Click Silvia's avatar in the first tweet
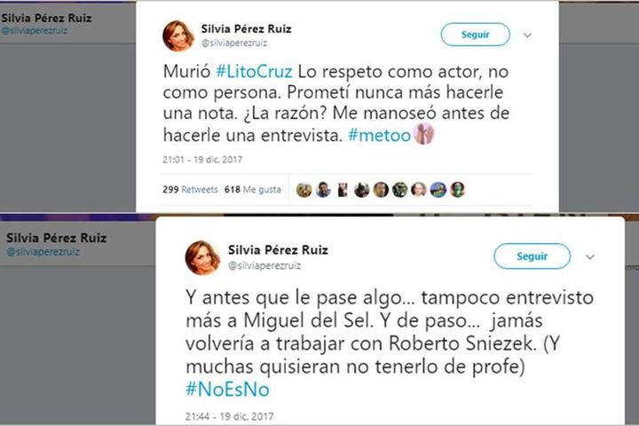Screen dimensions: 639x426 point(178,35)
